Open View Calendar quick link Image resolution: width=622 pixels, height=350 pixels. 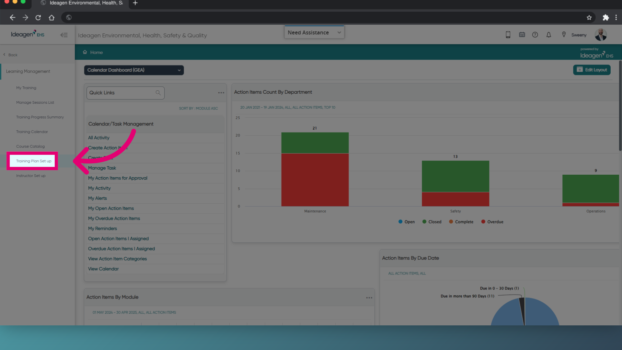pos(103,269)
